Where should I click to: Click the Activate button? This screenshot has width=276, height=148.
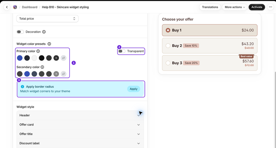tap(257, 7)
